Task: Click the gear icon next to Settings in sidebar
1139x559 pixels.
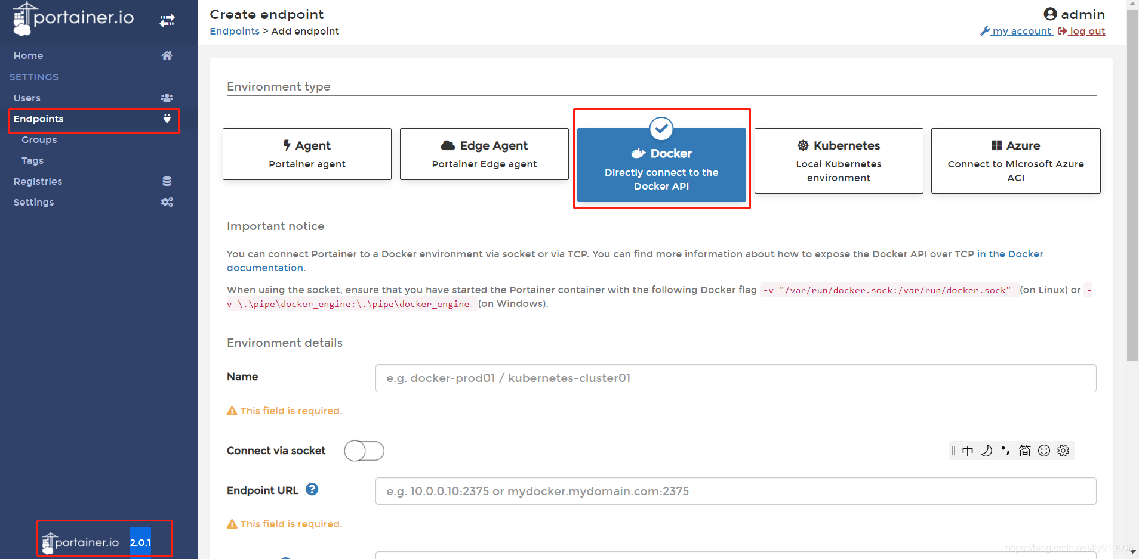Action: (167, 202)
